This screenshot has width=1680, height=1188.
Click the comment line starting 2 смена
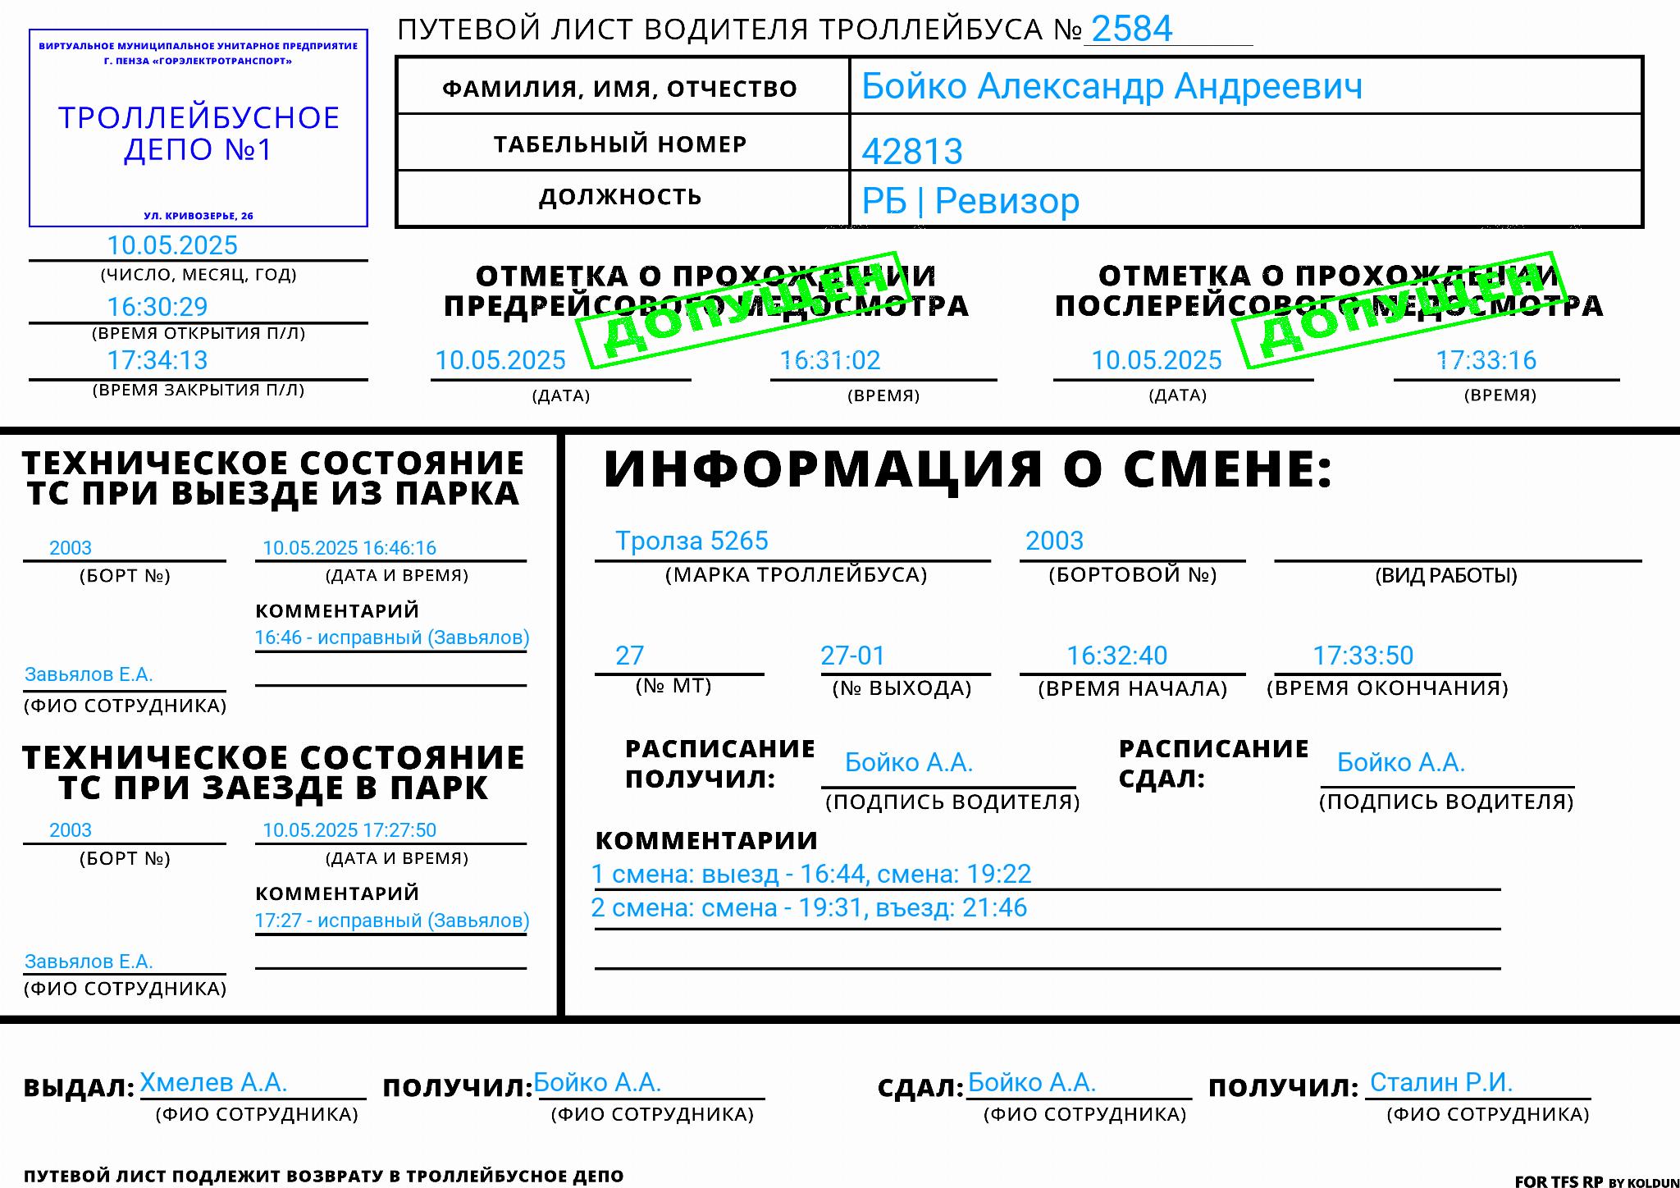[x=809, y=907]
